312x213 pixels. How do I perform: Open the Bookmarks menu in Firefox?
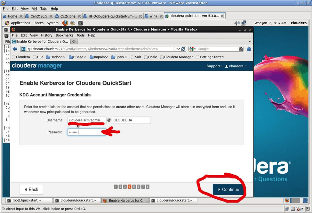[64, 35]
